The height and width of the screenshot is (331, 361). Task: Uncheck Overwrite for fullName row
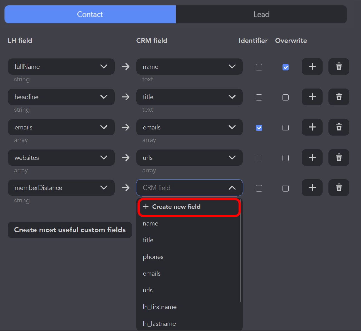285,67
